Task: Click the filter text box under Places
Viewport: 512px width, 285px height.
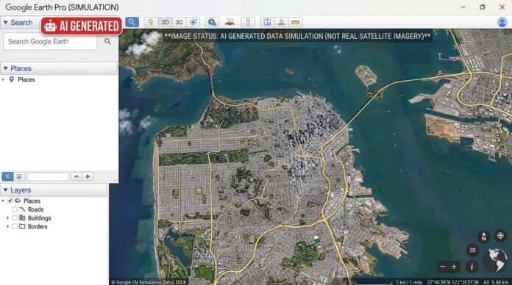Action: click(48, 176)
